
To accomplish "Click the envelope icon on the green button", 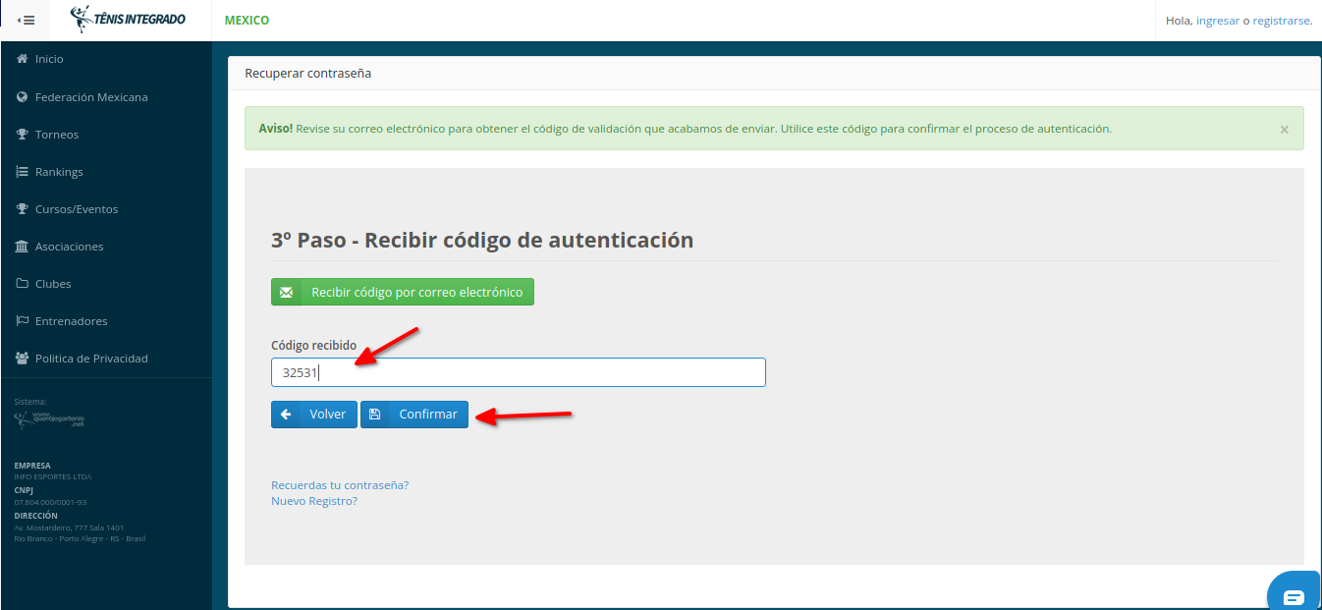I will tap(287, 292).
